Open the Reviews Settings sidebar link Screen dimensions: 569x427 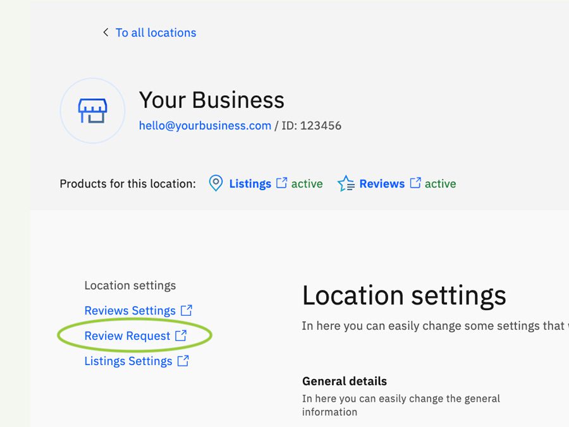[130, 311]
